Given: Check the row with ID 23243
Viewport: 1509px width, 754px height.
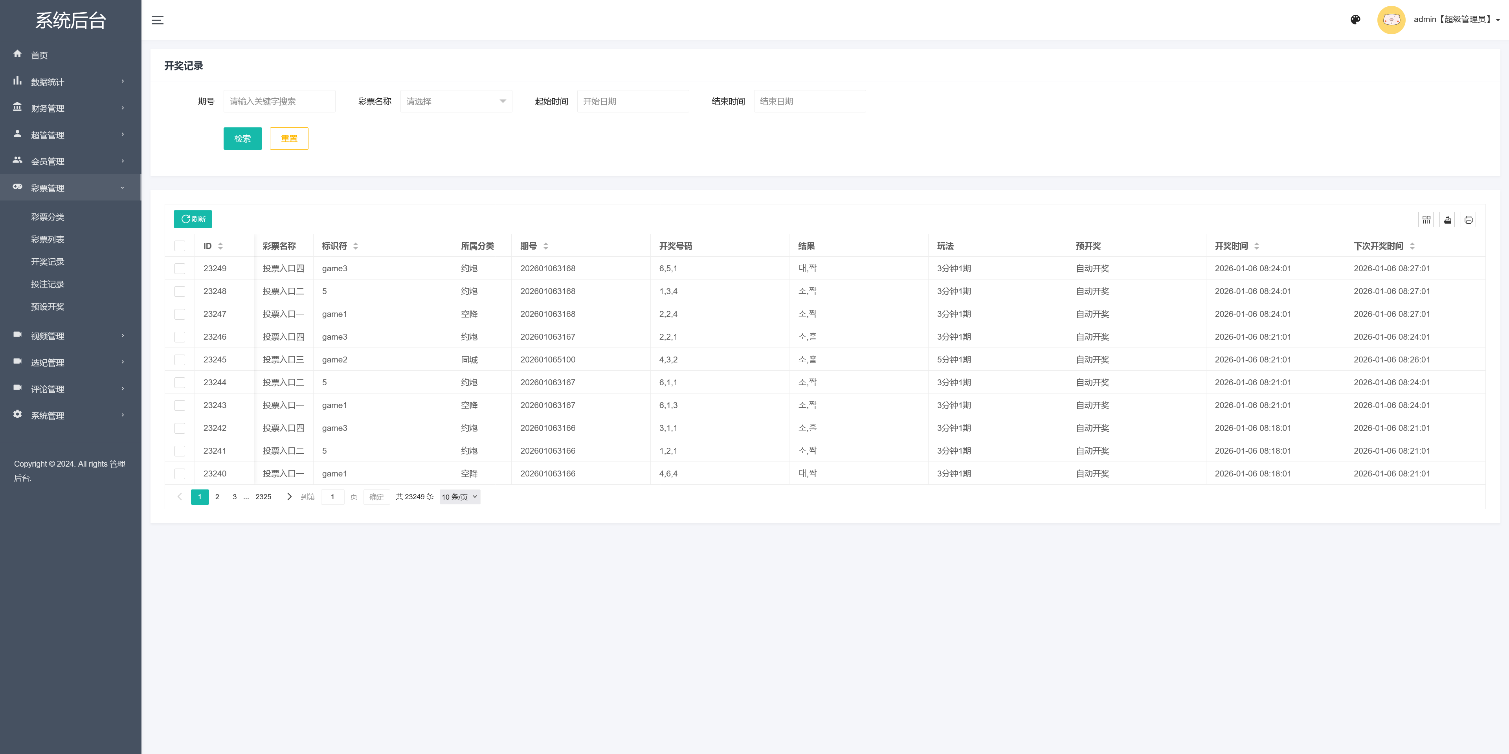Looking at the screenshot, I should [180, 406].
